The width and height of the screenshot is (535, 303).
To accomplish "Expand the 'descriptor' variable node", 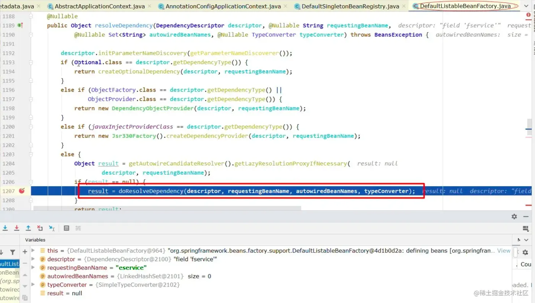I will pyautogui.click(x=33, y=259).
